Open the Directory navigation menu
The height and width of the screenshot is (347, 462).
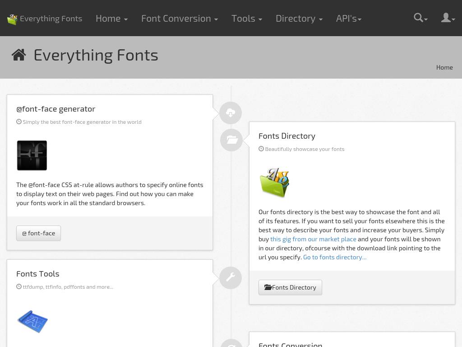click(x=299, y=19)
